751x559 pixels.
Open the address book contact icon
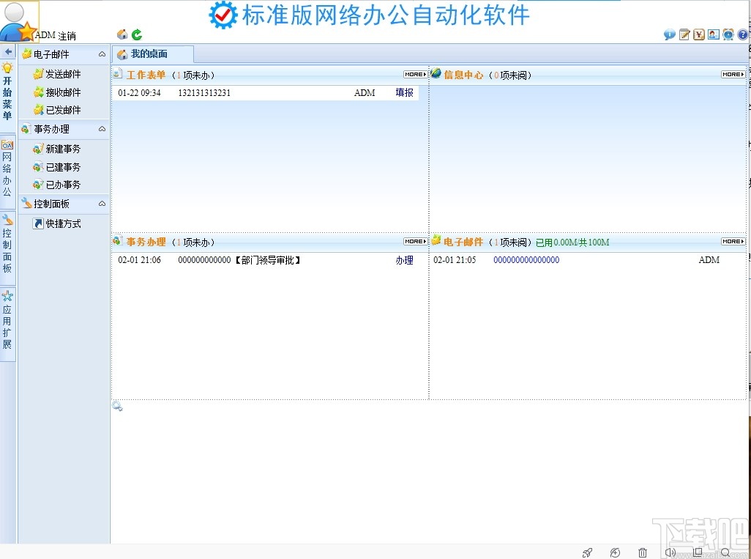(x=713, y=34)
